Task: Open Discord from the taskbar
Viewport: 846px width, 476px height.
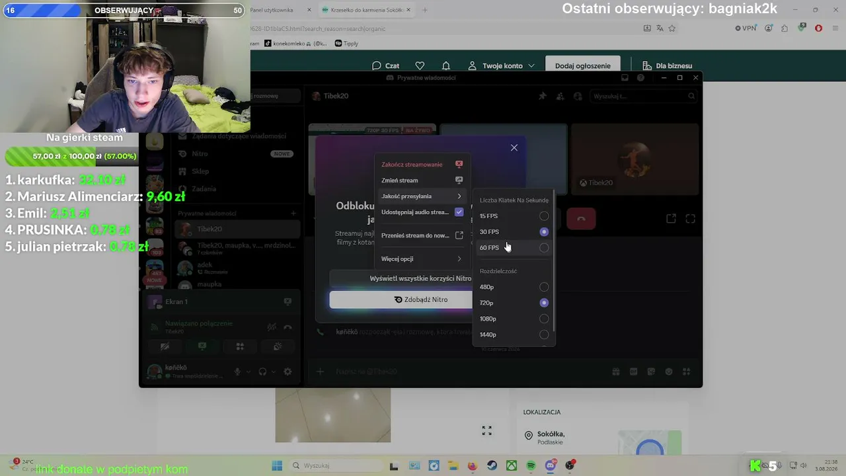Action: click(x=551, y=465)
